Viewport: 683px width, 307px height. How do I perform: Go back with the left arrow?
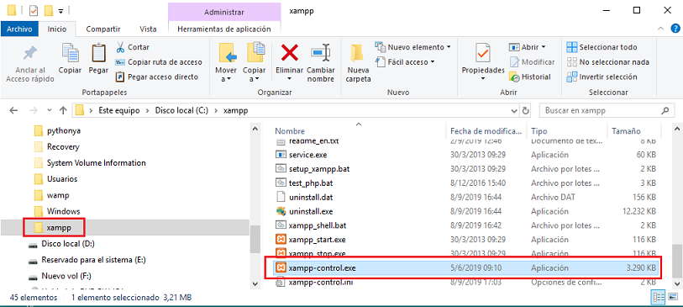[x=13, y=111]
